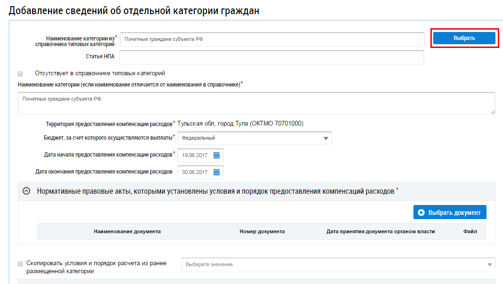Grab the resize handle of the category text area
503x284 pixels.
(493, 112)
